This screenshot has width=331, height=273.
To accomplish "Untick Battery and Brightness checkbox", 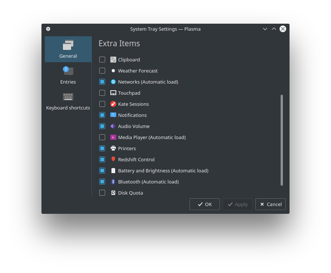I will pyautogui.click(x=102, y=171).
